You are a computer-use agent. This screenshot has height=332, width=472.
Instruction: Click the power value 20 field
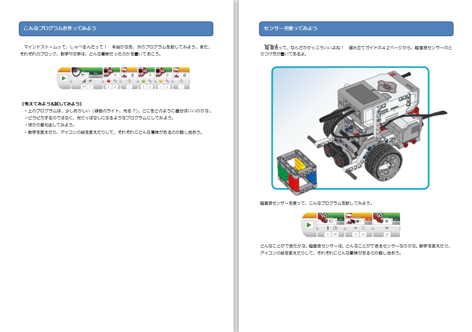335,234
